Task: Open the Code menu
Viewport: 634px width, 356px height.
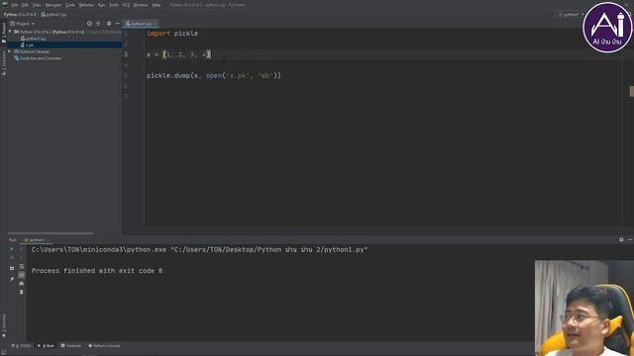Action: [x=70, y=5]
